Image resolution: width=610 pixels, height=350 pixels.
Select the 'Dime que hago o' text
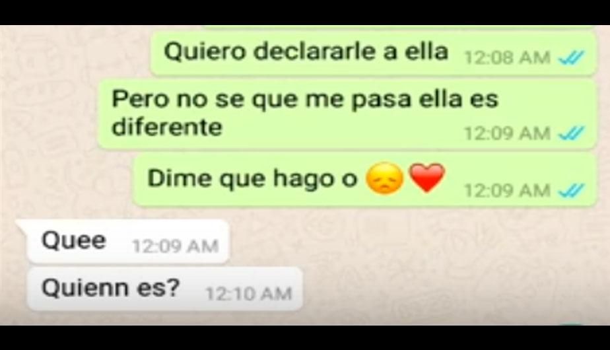[252, 179]
